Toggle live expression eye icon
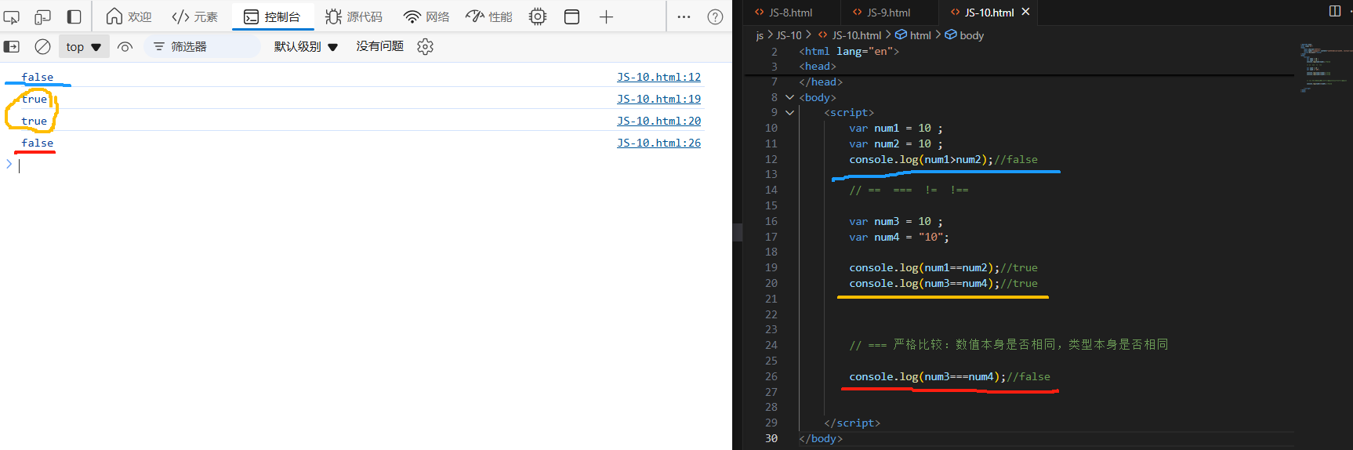This screenshot has width=1353, height=450. [125, 47]
